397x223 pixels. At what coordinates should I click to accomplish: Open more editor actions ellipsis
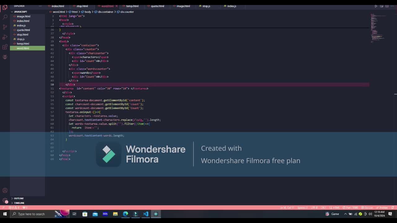(392, 6)
